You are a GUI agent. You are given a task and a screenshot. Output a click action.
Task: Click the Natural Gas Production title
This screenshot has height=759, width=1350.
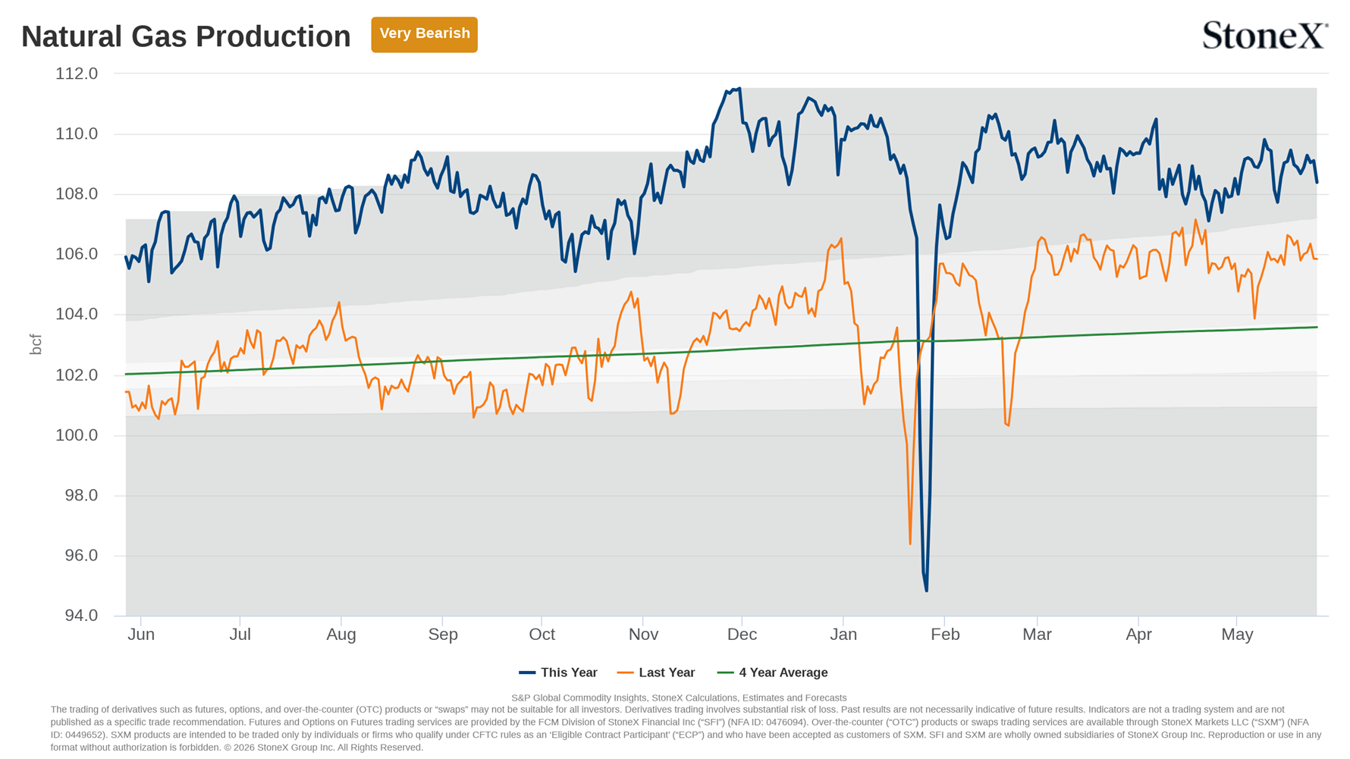coord(186,36)
